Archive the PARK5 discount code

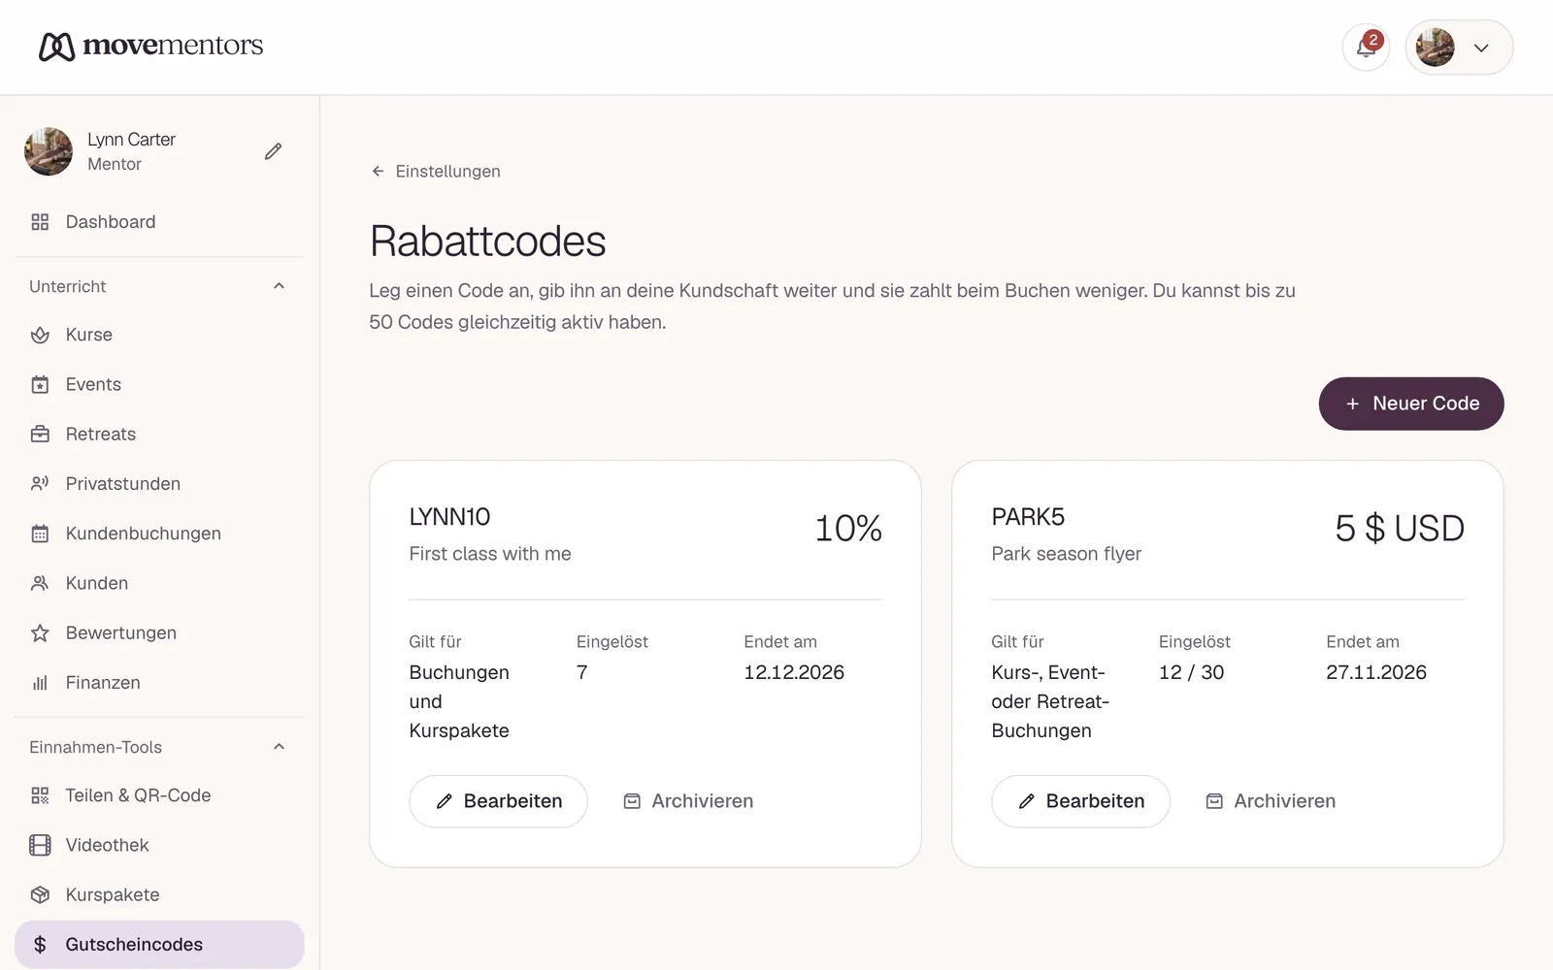tap(1271, 801)
